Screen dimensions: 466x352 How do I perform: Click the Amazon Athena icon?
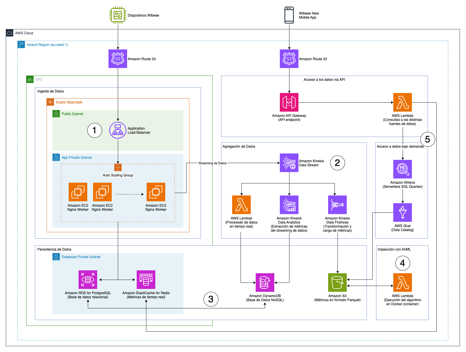pos(403,169)
